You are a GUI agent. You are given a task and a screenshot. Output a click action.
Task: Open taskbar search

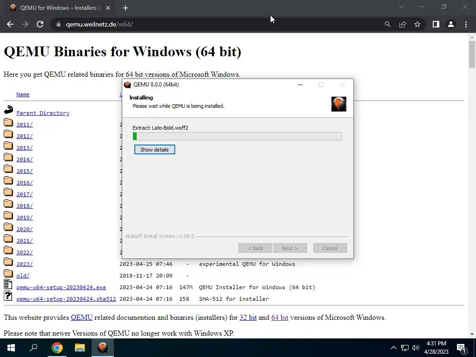click(x=33, y=348)
